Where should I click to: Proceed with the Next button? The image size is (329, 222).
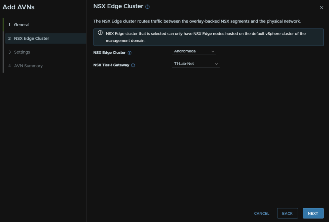(x=313, y=213)
